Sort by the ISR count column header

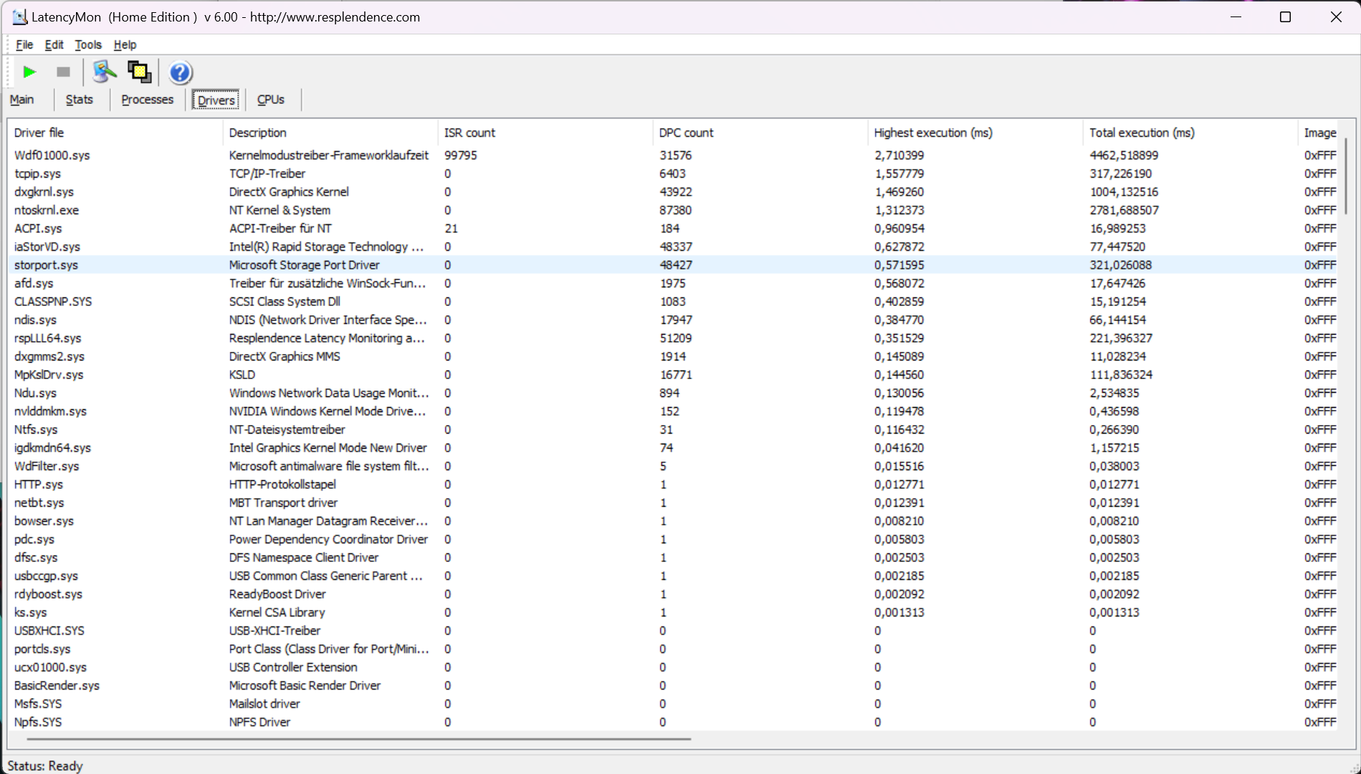(545, 133)
